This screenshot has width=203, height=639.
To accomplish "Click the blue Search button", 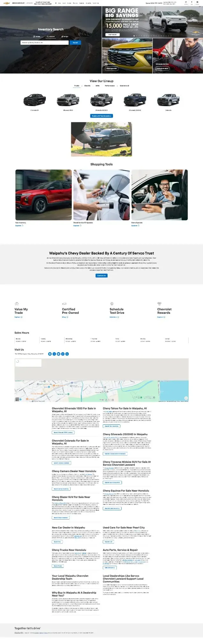I will pyautogui.click(x=75, y=42).
